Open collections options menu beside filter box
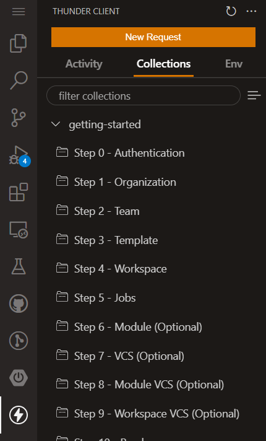Image resolution: width=266 pixels, height=441 pixels. (x=254, y=95)
